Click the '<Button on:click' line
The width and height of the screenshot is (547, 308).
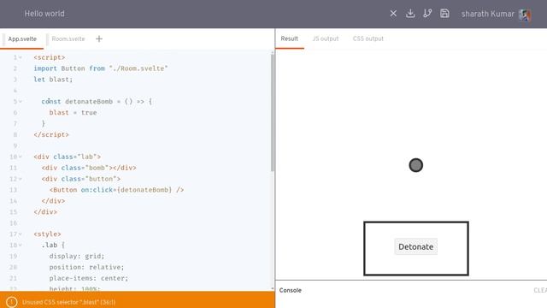pos(116,190)
